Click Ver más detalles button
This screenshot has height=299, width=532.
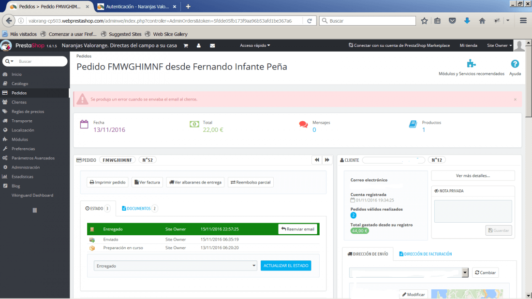pyautogui.click(x=473, y=176)
